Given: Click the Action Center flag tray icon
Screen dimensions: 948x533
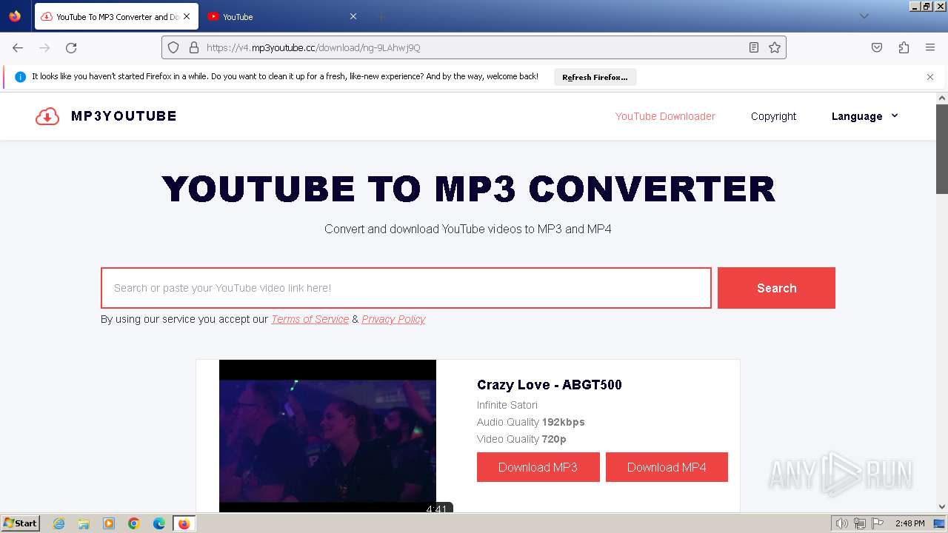Looking at the screenshot, I should click(877, 523).
